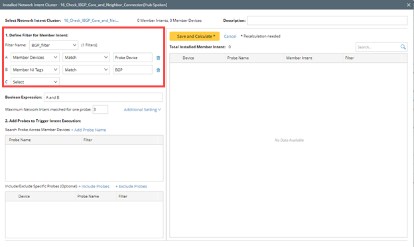Viewport: 414px width, 247px height.
Task: Click the Exclude Probes link
Action: coord(131,186)
